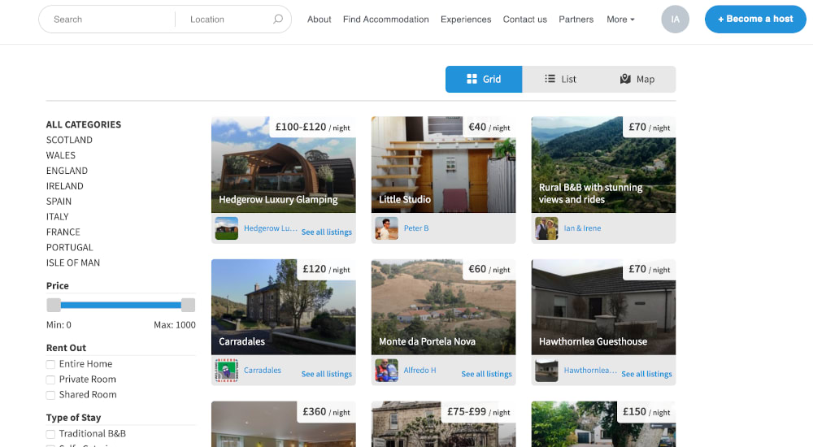Open Carradales listing photo
The height and width of the screenshot is (447, 813).
click(x=284, y=307)
